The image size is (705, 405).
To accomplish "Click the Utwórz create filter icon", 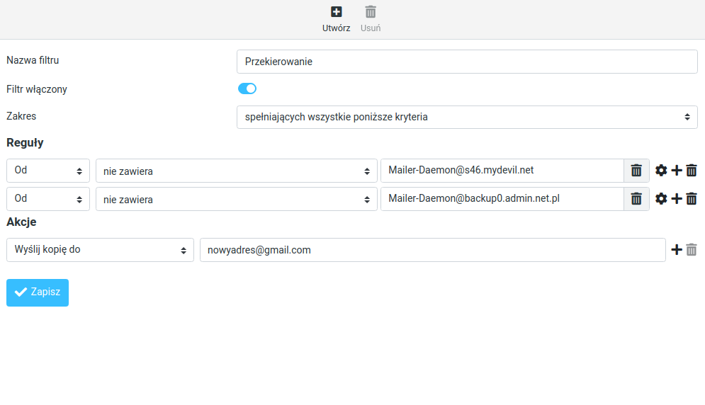I will (336, 12).
